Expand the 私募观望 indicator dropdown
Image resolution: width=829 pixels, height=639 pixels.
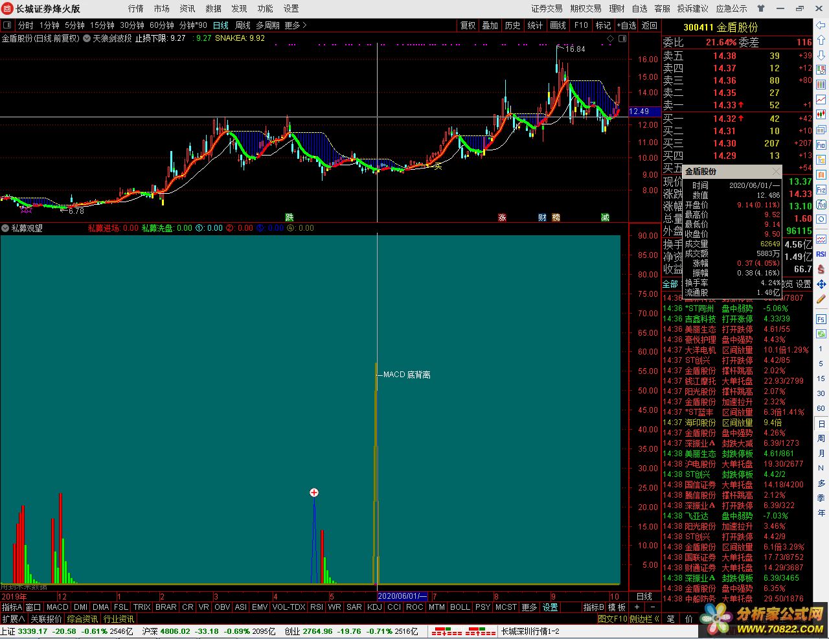click(5, 228)
